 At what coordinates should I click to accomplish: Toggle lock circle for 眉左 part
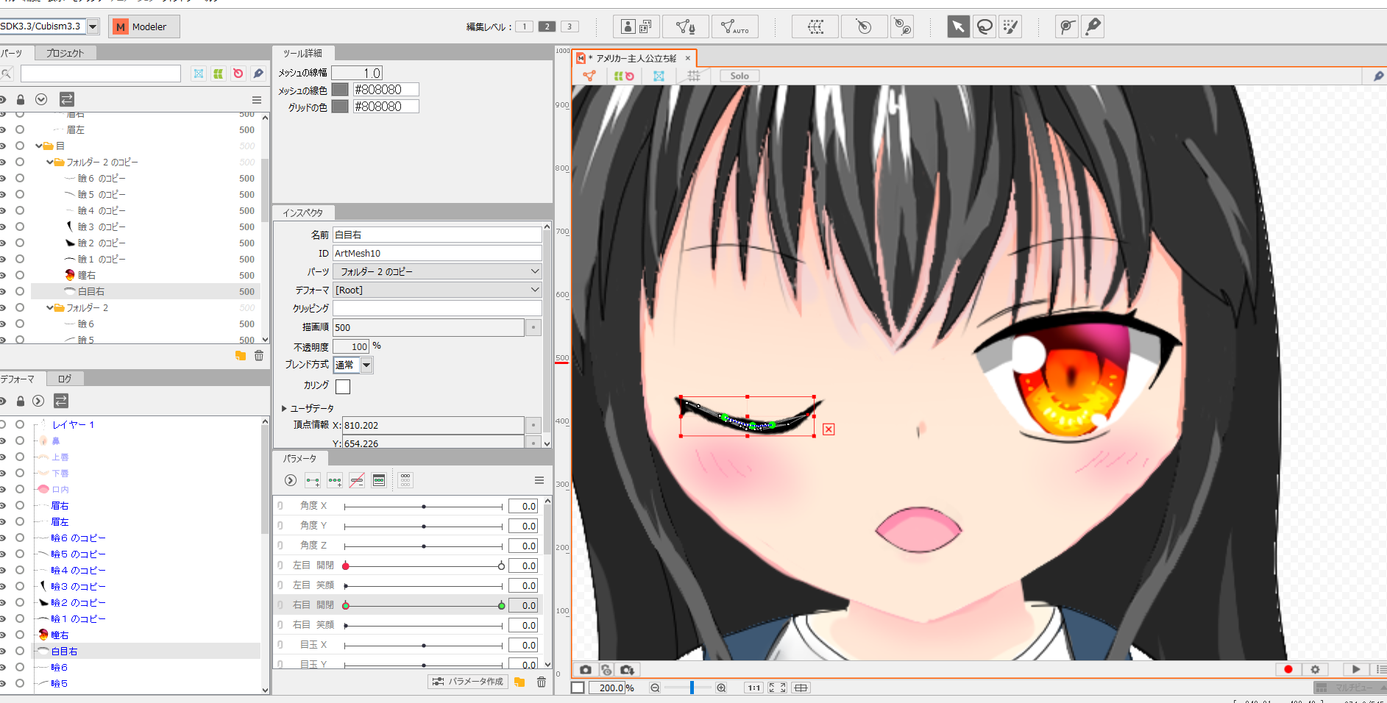point(20,129)
